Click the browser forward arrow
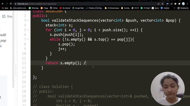The height and width of the screenshot is (106, 190). [x=7, y=4]
